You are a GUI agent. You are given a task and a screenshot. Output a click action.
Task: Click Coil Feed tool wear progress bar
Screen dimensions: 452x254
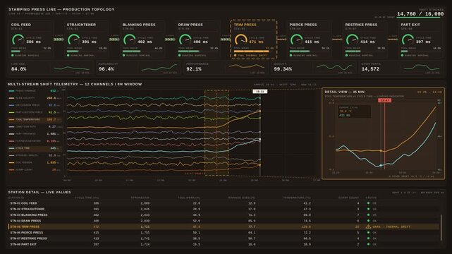tap(31, 52)
